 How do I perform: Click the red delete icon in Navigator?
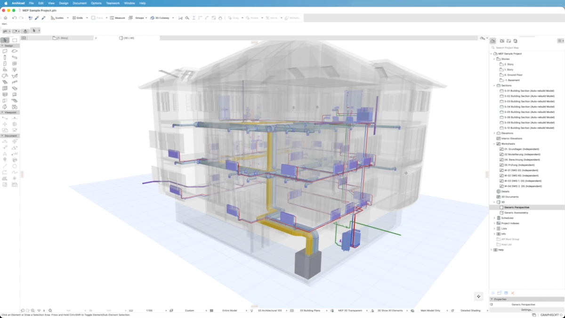coord(513,293)
